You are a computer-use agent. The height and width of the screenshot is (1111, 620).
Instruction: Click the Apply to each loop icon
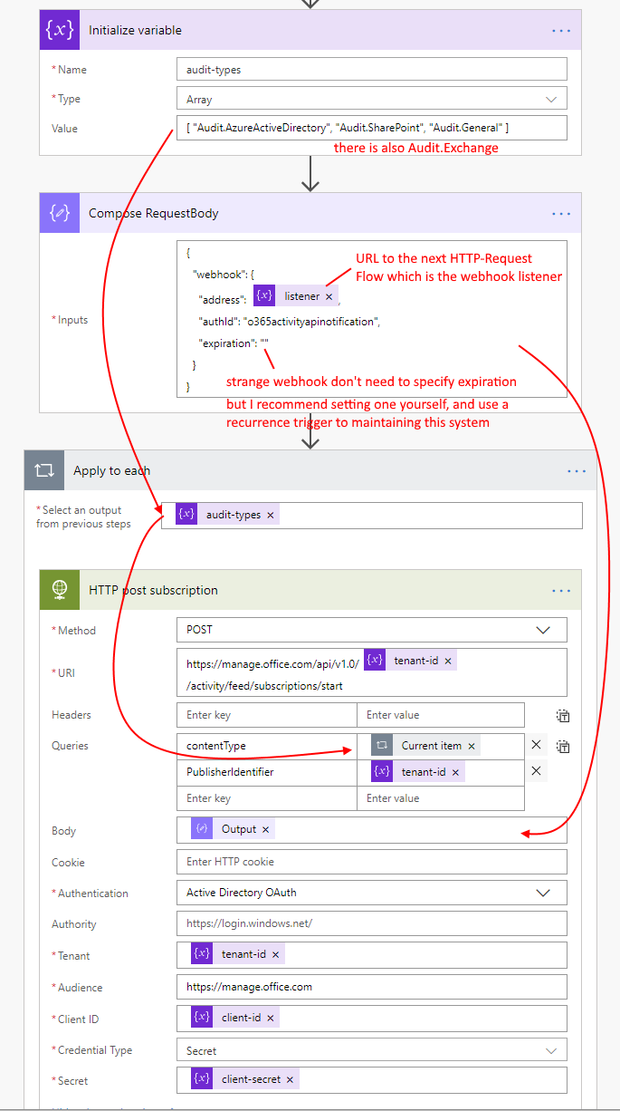[x=44, y=470]
